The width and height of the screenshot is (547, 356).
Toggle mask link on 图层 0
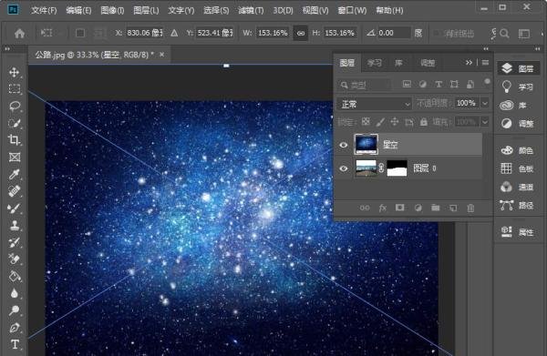pyautogui.click(x=381, y=168)
